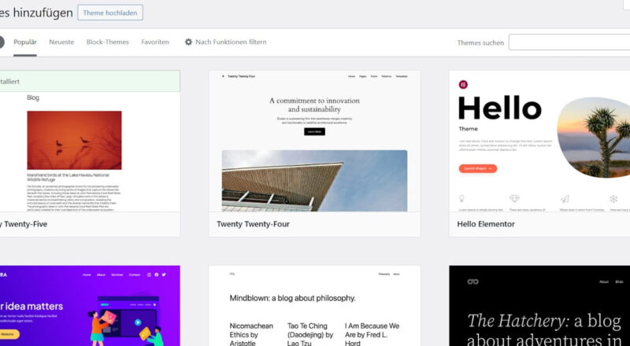
Task: Click the Theme hochladen button
Action: point(110,13)
